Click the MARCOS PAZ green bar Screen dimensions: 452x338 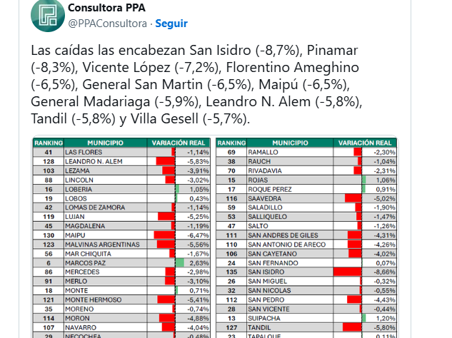(x=180, y=263)
